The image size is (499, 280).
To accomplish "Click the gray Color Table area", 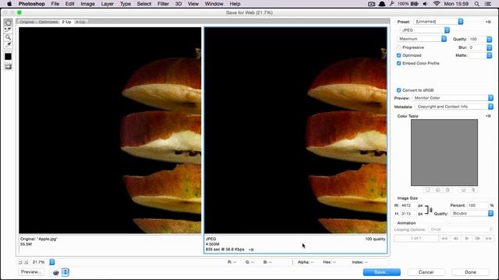I will pyautogui.click(x=444, y=152).
